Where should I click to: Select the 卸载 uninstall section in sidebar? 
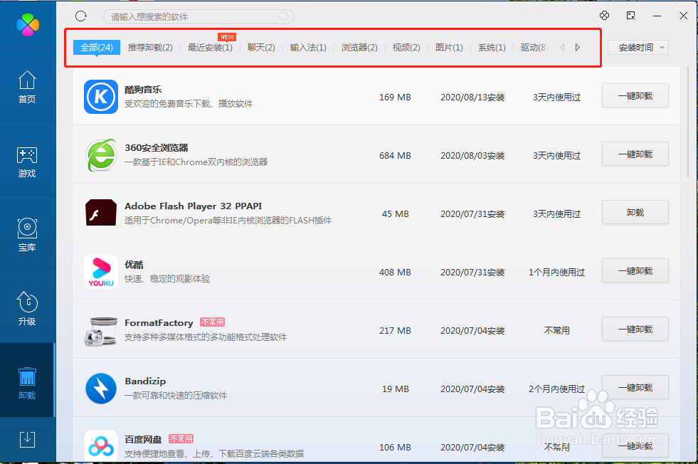coord(27,381)
